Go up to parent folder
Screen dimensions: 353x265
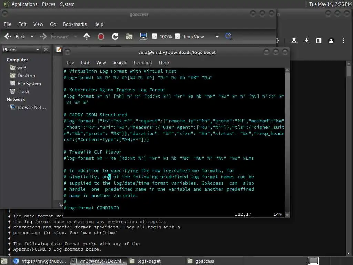tap(87, 37)
